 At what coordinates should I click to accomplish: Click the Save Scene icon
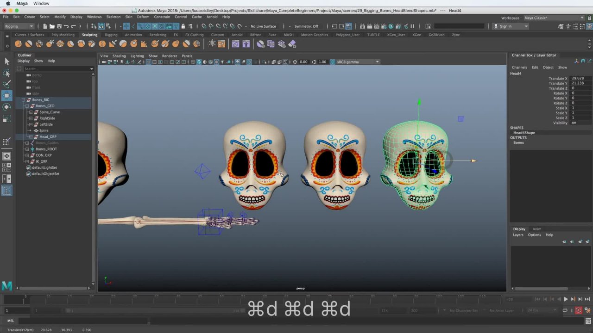click(59, 26)
